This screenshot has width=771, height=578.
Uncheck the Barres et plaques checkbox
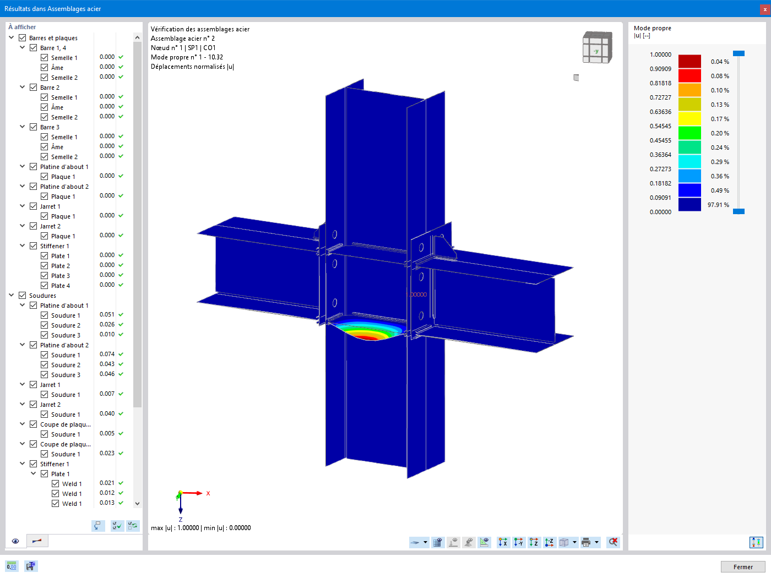[x=23, y=38]
